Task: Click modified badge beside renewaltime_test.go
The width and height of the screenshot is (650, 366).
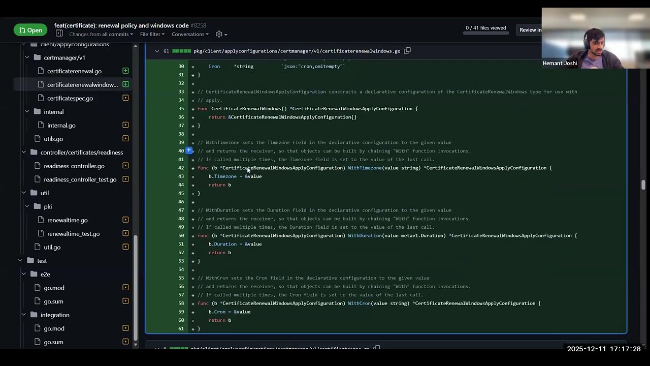Action: [125, 234]
